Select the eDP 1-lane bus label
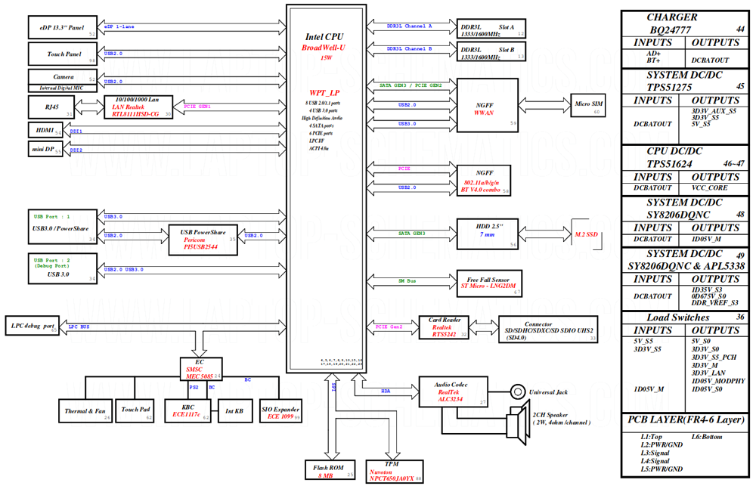756x486 pixels. tap(119, 26)
